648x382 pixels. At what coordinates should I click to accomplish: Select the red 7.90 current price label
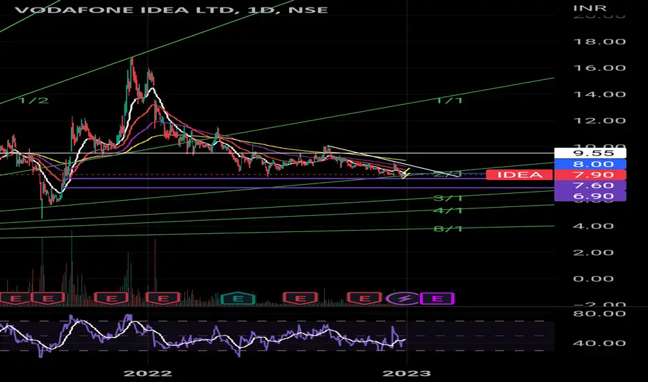coord(590,175)
